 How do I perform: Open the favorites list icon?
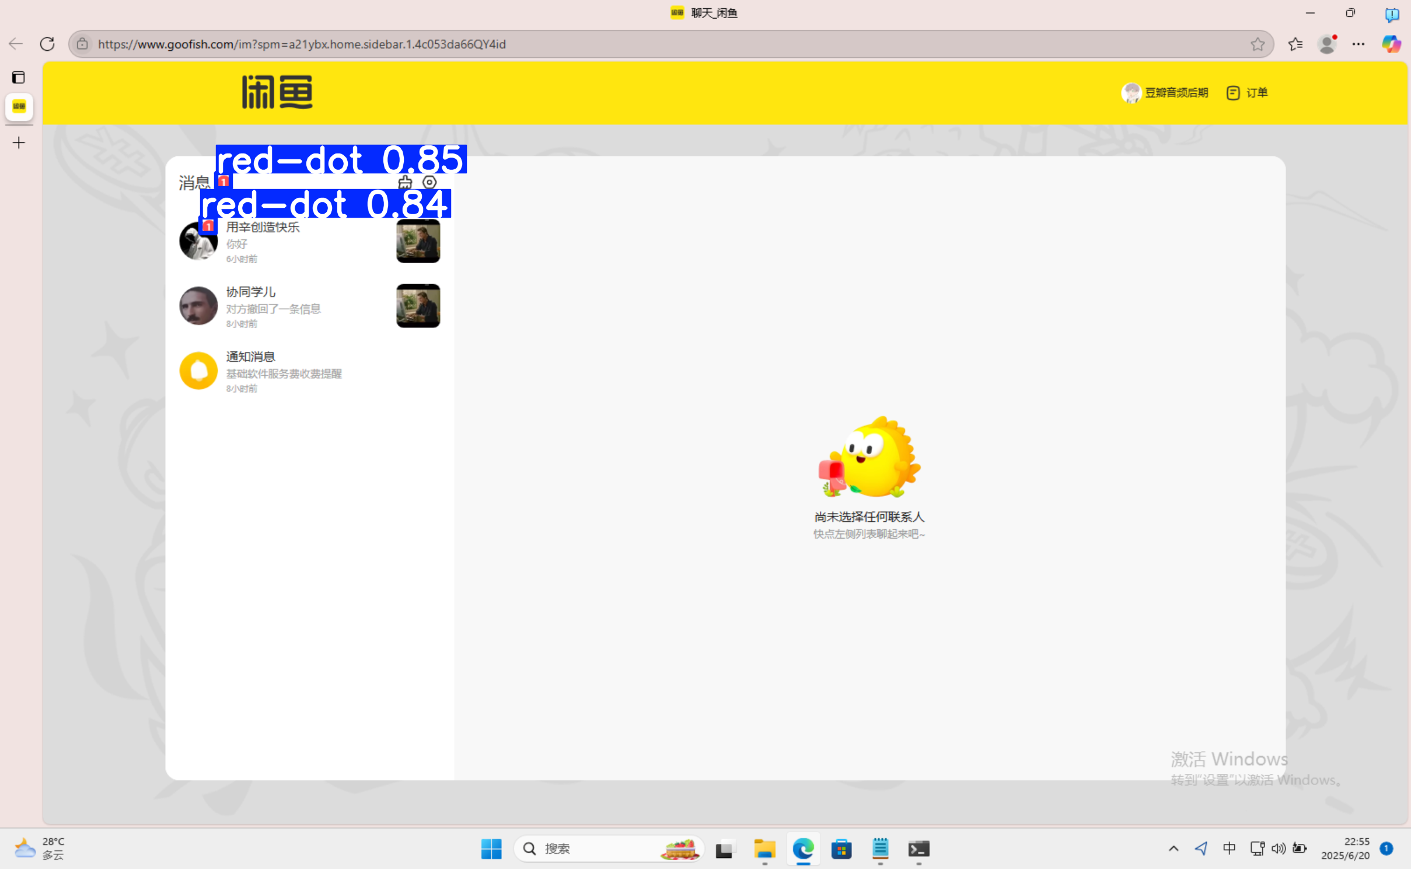[1295, 44]
